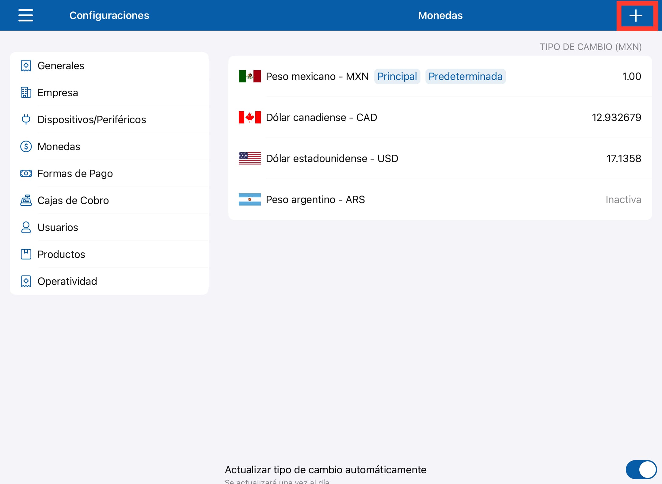
Task: Open the Operatividad section
Action: [x=109, y=281]
